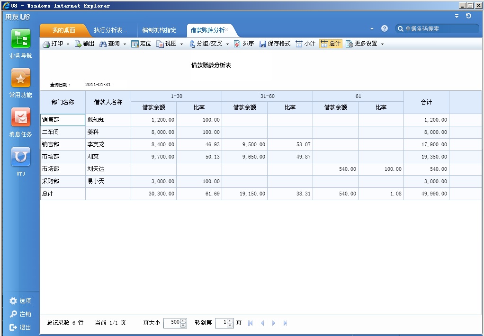Open help question mark icon
484x336 pixels.
pos(384,28)
